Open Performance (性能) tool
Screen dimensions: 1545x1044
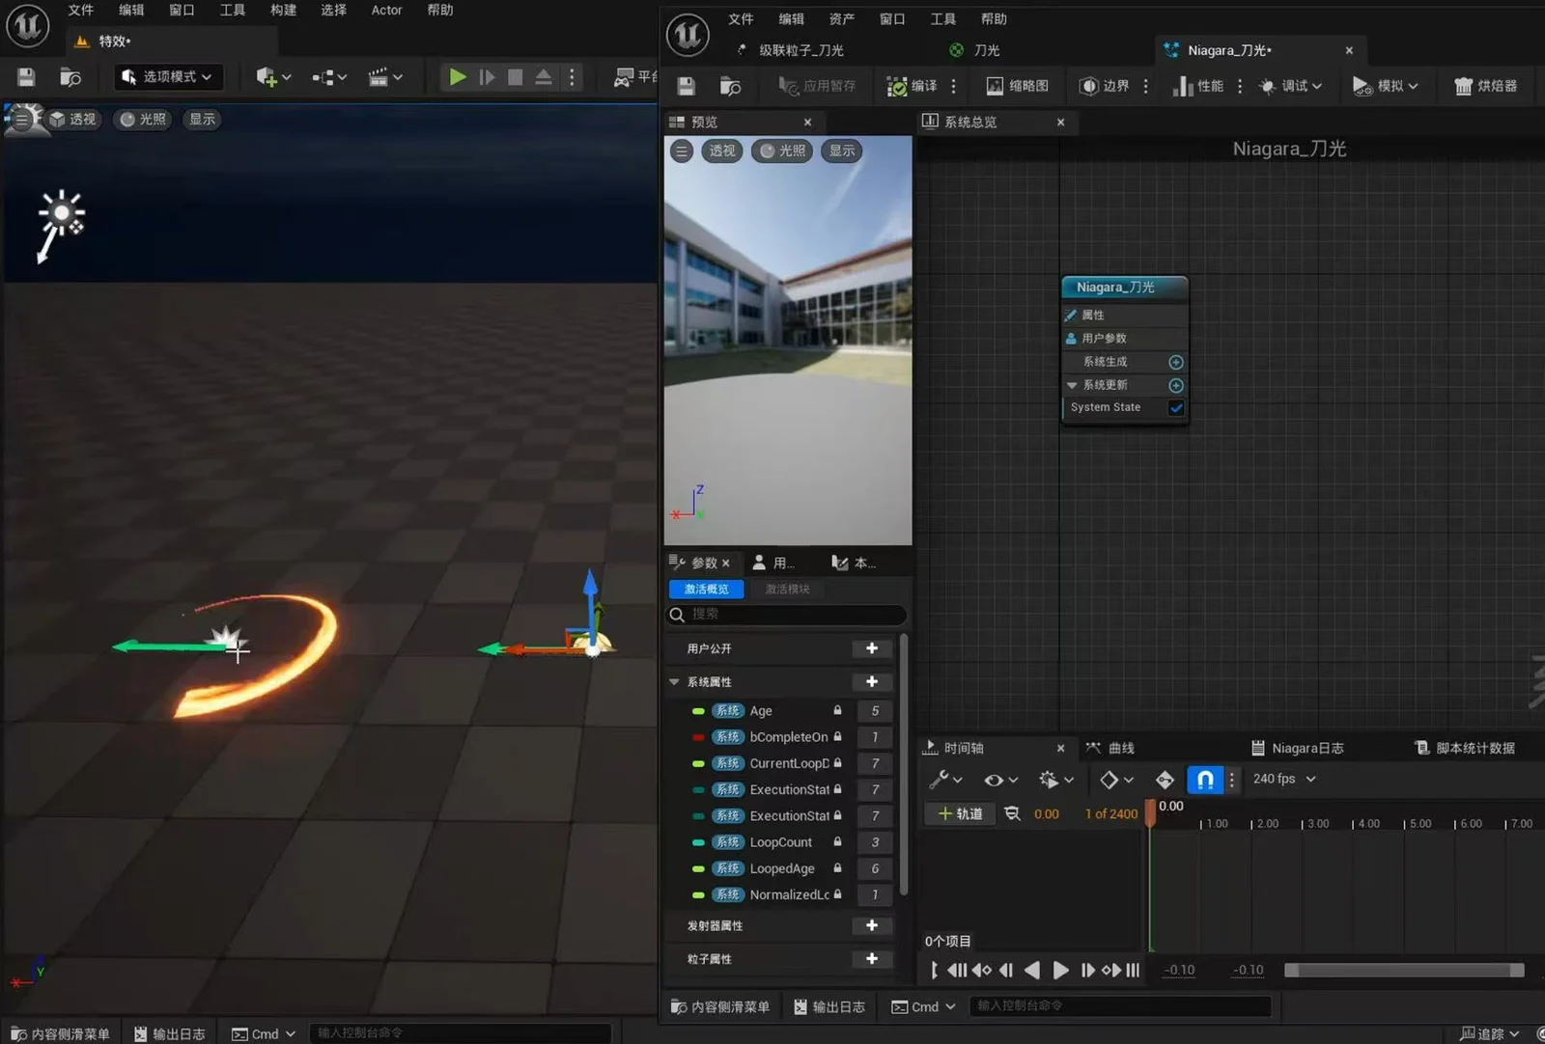[x=1198, y=86]
